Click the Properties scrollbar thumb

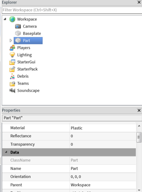[139, 137]
